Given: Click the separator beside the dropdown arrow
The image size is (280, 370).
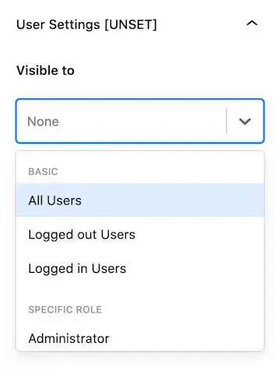Looking at the screenshot, I should click(x=226, y=121).
